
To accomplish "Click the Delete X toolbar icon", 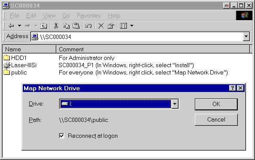I will click(x=101, y=26).
